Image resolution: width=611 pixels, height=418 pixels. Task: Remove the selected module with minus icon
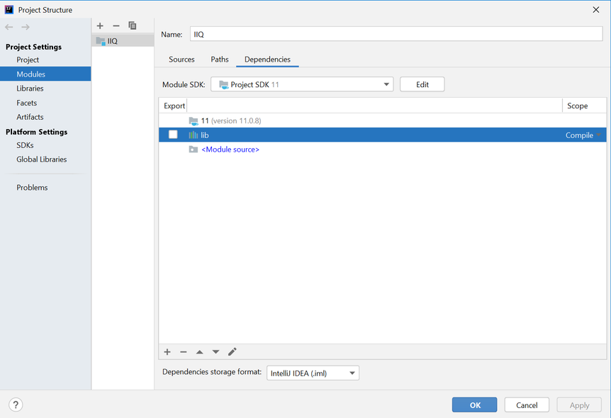(116, 26)
